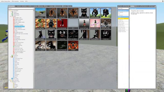
Task: Click the spawnlist search field
Action: click(21, 8)
